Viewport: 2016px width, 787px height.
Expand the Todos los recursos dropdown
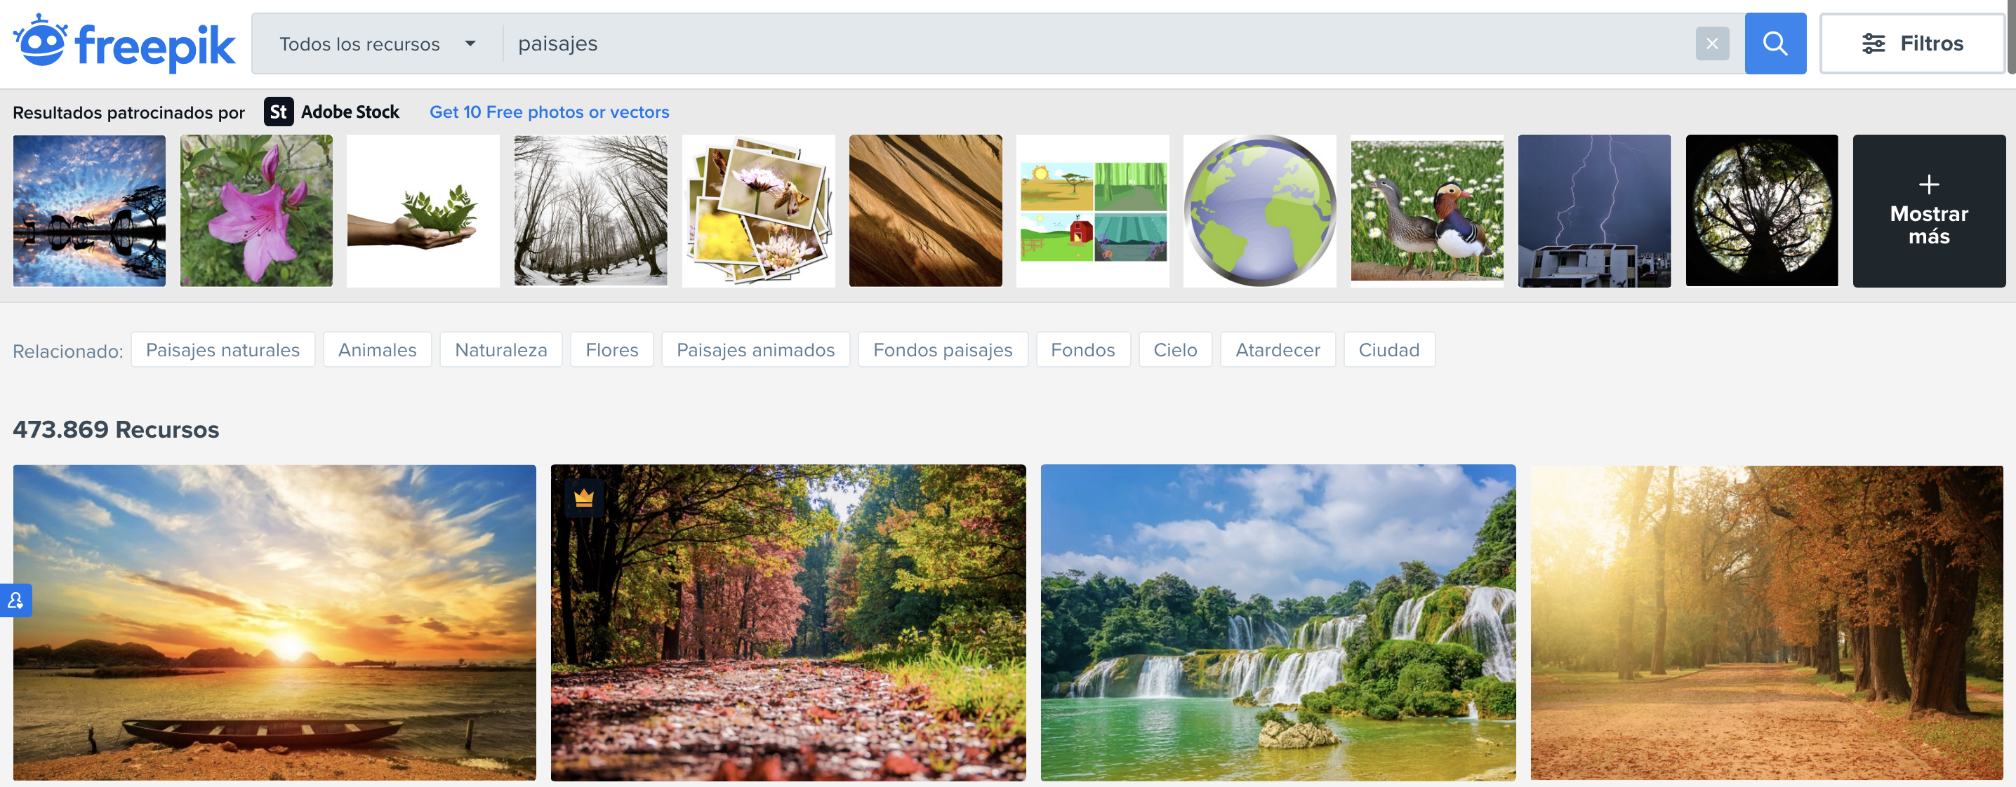point(377,43)
